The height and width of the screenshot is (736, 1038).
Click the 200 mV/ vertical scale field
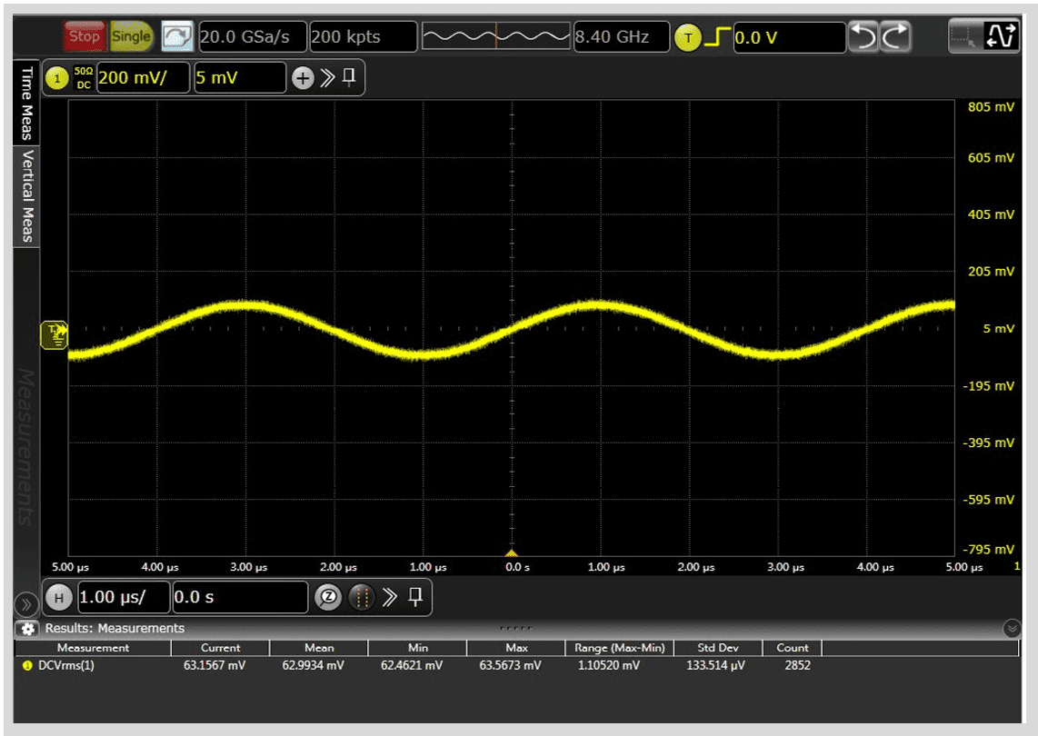[143, 78]
